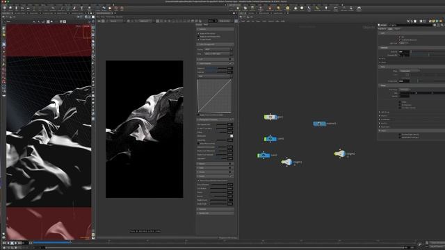Click the 3D viewport showing the cloth surface
The width and height of the screenshot is (445, 250).
[x=49, y=132]
